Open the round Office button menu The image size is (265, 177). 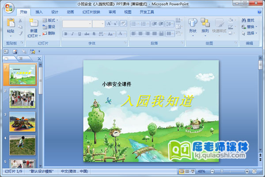pos(9,8)
